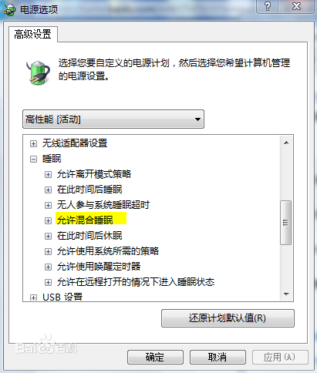Click 还原计划默认值(R) button
Screen dimensions: 317x373
228,318
